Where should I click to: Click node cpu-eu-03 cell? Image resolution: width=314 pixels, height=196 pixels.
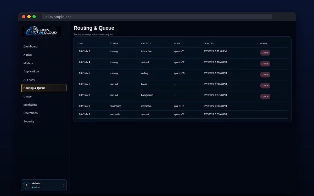point(179,73)
